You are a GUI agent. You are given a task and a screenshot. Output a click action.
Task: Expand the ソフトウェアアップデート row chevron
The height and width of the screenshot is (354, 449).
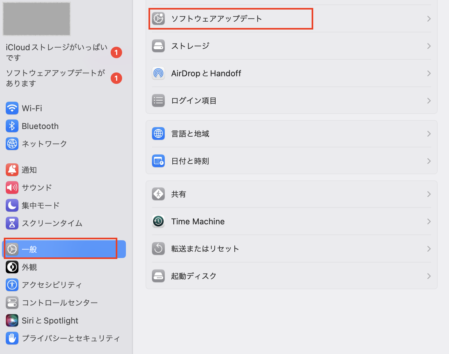click(429, 19)
